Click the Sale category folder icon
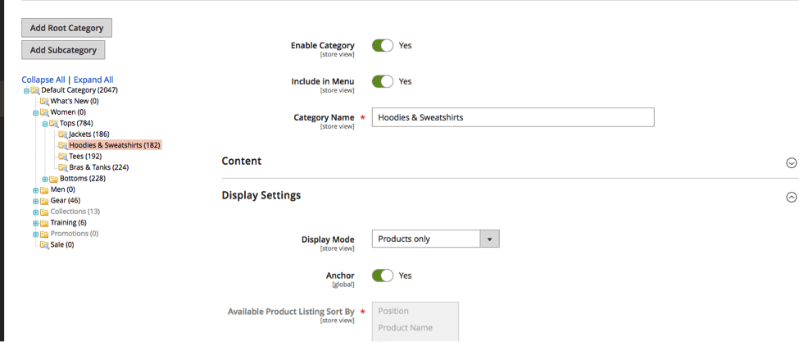 (x=44, y=244)
